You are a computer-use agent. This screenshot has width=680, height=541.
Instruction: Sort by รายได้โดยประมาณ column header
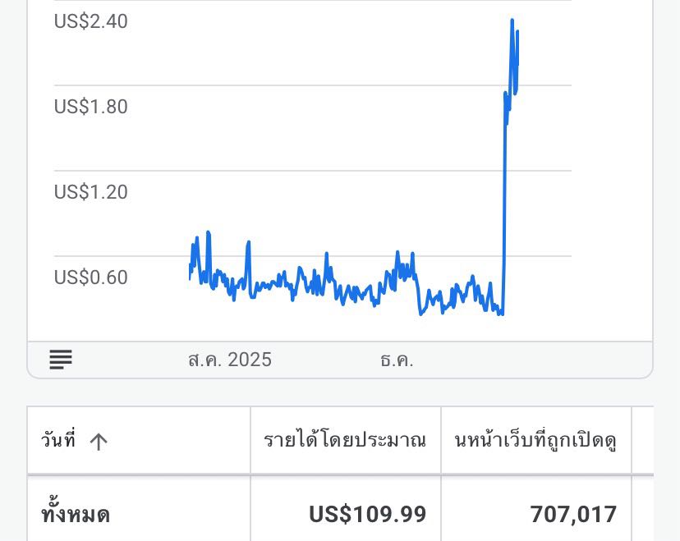(x=345, y=441)
